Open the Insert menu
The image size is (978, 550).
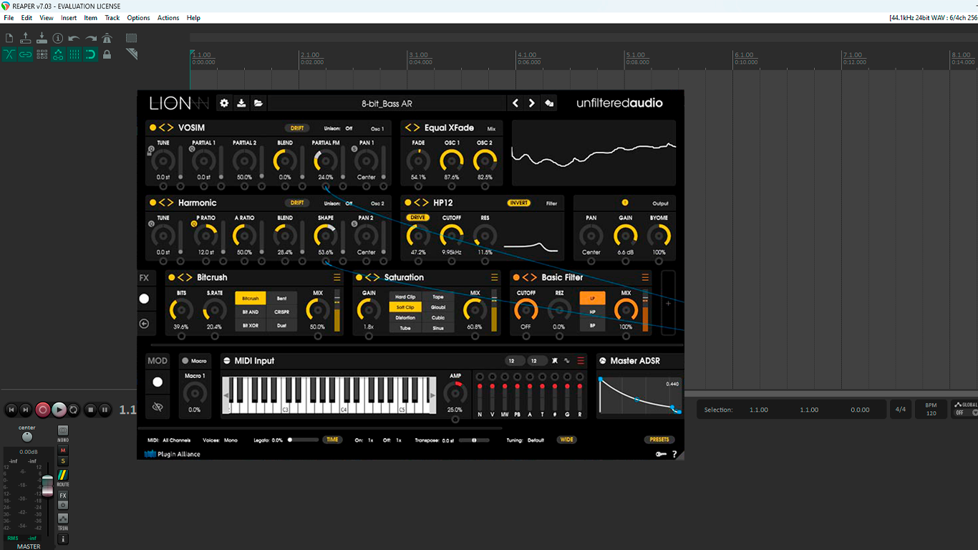click(x=69, y=18)
